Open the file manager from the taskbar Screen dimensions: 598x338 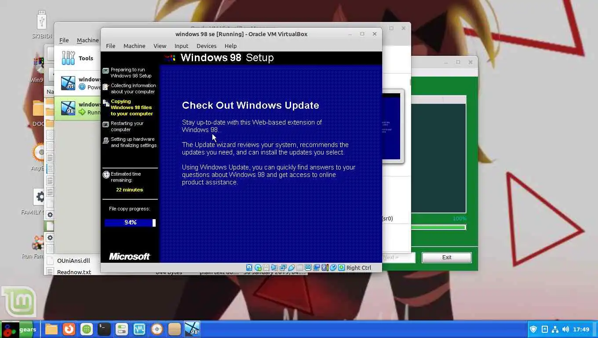click(51, 329)
